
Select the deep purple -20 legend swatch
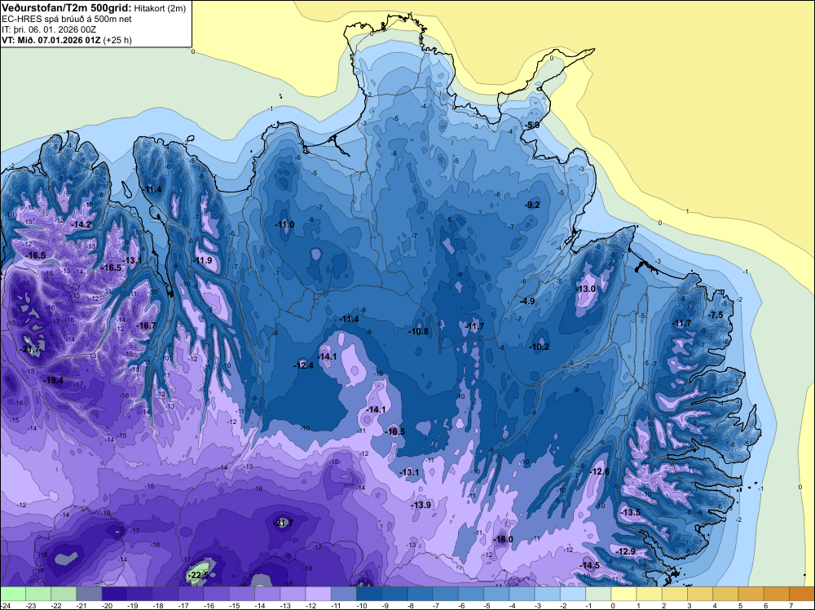click(x=114, y=594)
